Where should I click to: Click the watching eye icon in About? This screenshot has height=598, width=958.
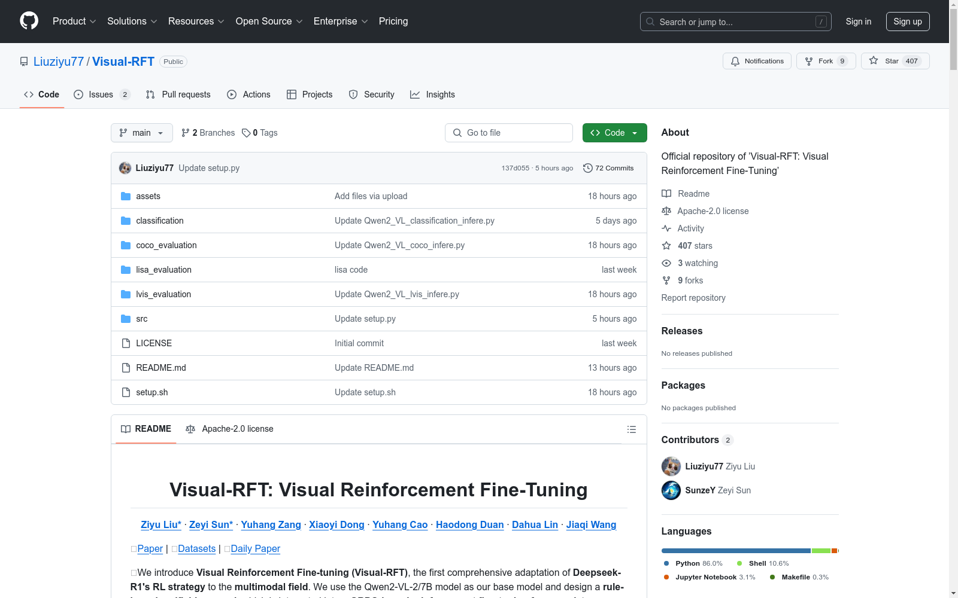(x=666, y=263)
